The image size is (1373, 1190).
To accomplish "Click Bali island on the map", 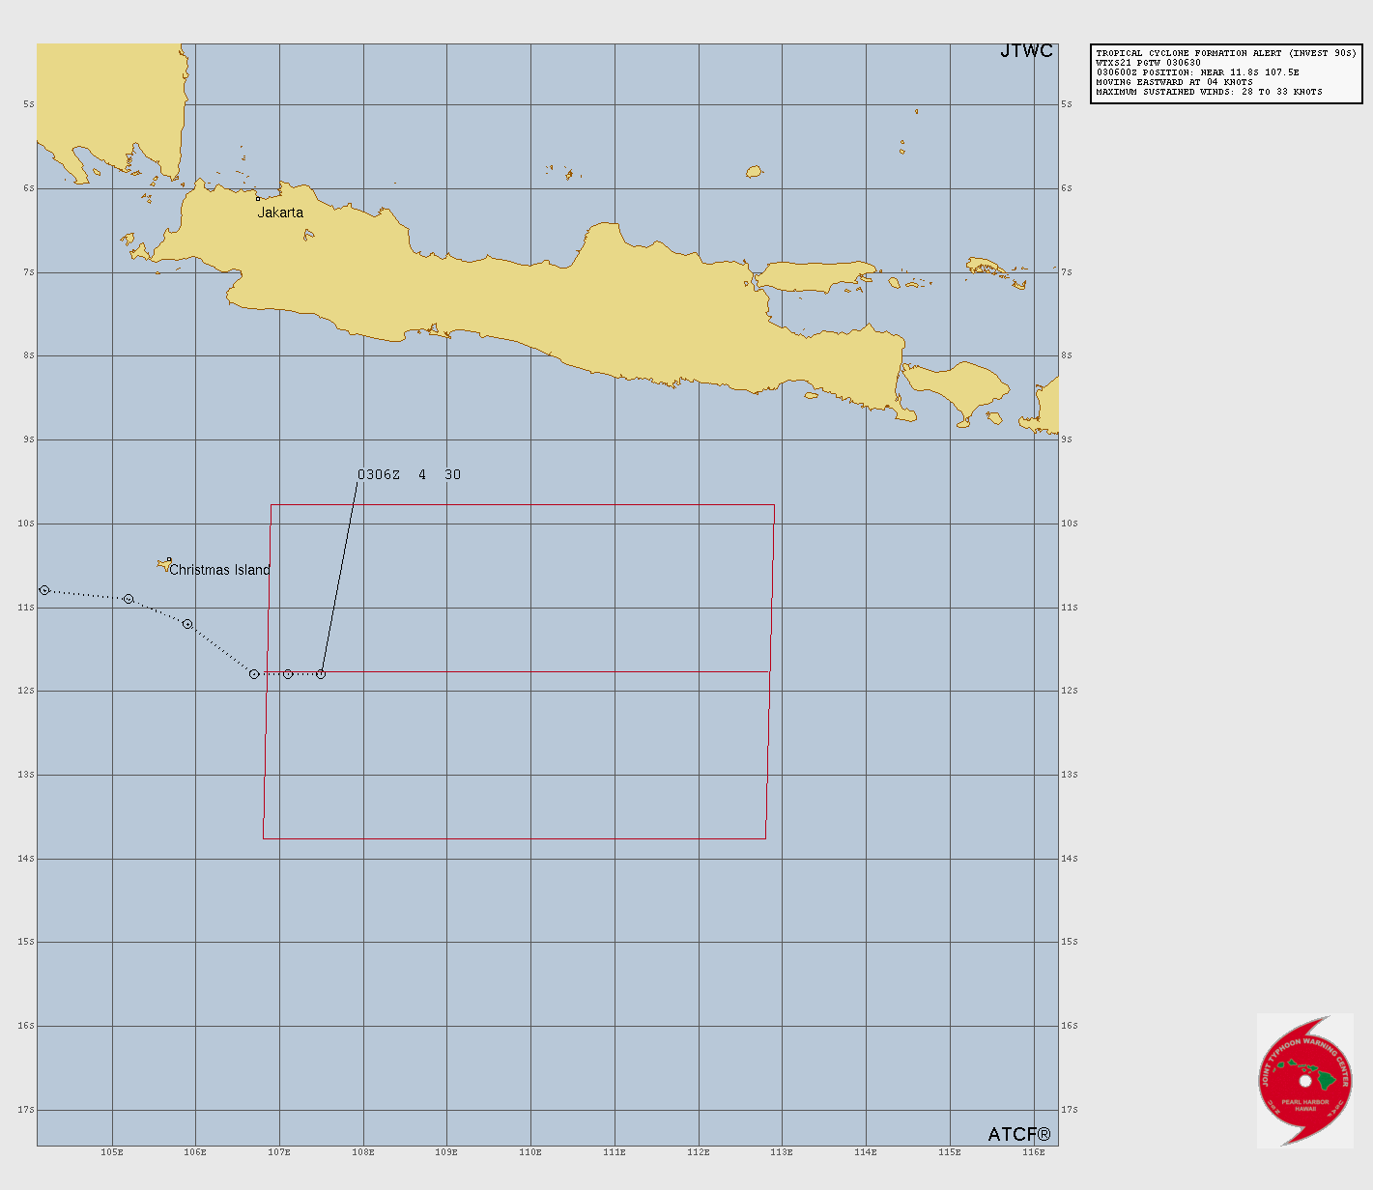I will pos(957,389).
